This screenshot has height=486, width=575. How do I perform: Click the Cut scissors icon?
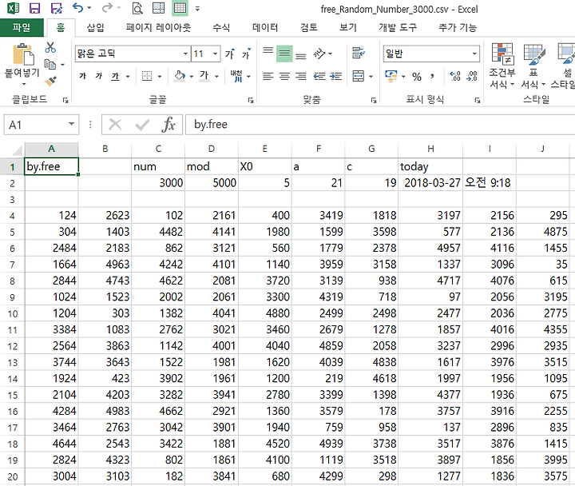pyautogui.click(x=50, y=47)
